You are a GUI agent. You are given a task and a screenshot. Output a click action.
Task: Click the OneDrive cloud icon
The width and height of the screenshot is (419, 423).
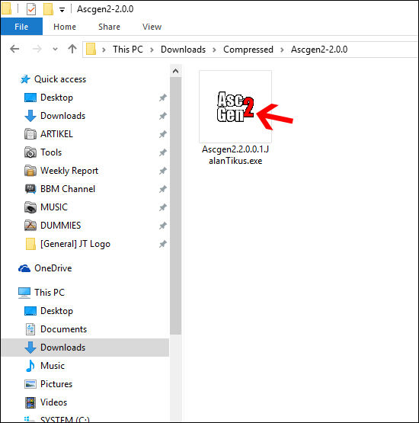pos(24,268)
